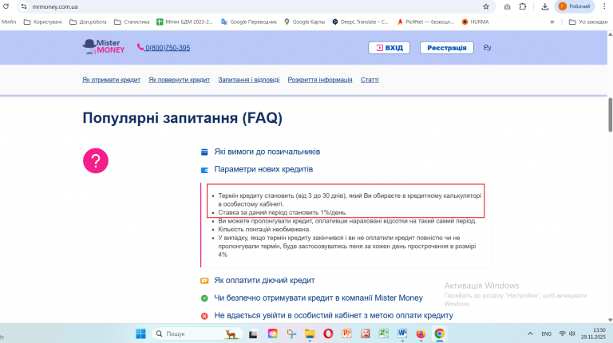
Task: Open the Користувачі bookmark folder
Action: [42, 22]
